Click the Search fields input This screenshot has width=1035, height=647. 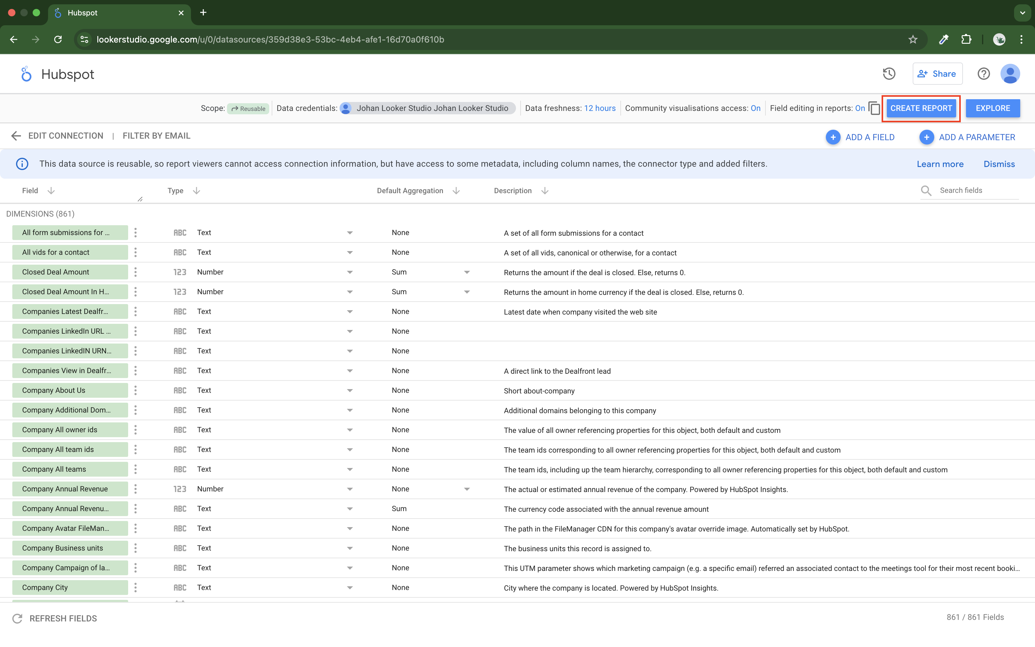click(x=979, y=190)
